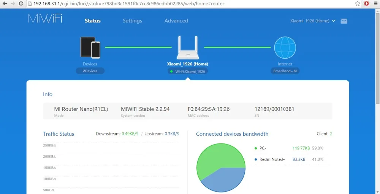Click the MiWiFi logo
This screenshot has width=380, height=194.
[x=45, y=18]
